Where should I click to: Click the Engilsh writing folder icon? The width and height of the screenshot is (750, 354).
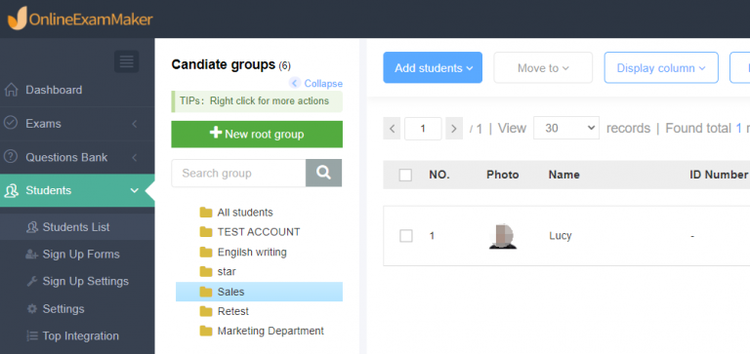tap(206, 252)
